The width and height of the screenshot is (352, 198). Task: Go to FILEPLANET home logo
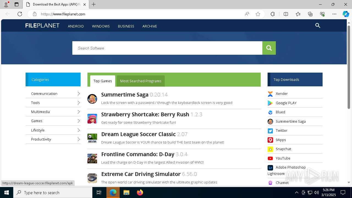[42, 26]
